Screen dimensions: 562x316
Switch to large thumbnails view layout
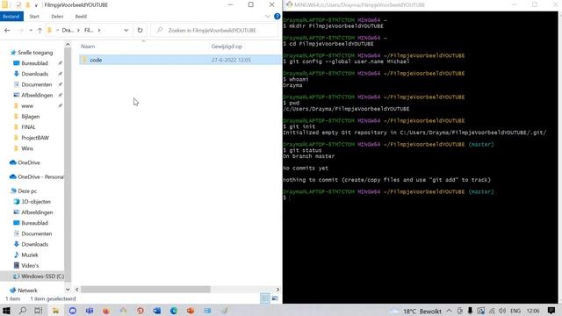point(275,298)
